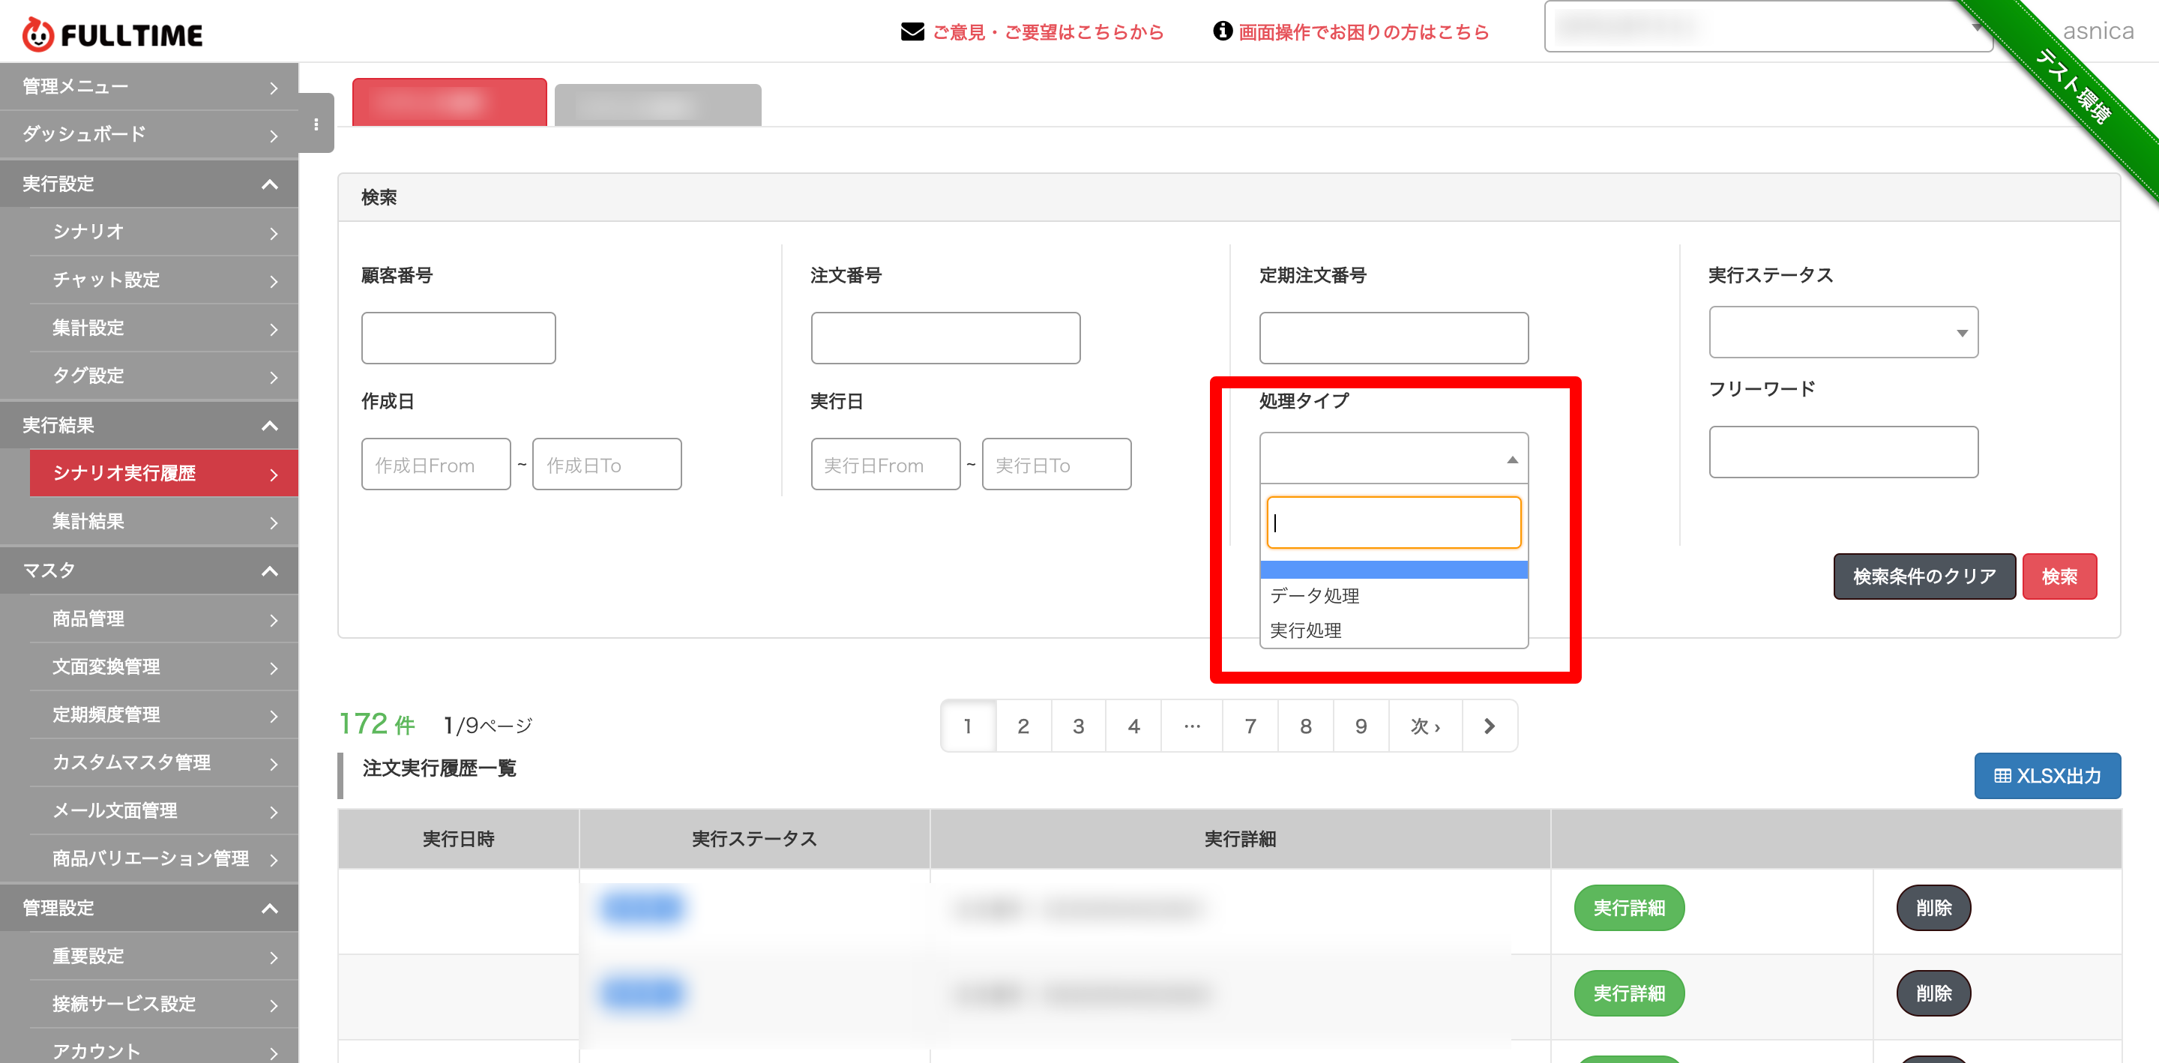
Task: Go to pagination page 2
Action: 1023,726
